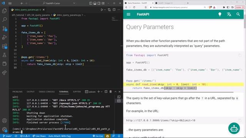The height and width of the screenshot is (138, 246).
Task: Toggle the bottom panel layout icon
Action: [95, 3]
